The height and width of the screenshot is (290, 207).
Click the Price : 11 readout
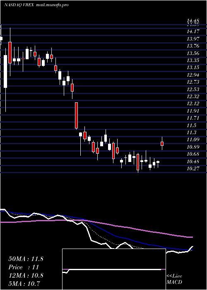[24, 267]
